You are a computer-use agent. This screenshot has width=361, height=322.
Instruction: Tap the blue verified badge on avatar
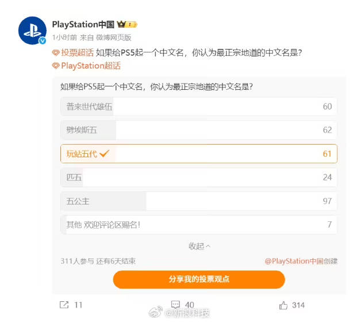(x=43, y=41)
